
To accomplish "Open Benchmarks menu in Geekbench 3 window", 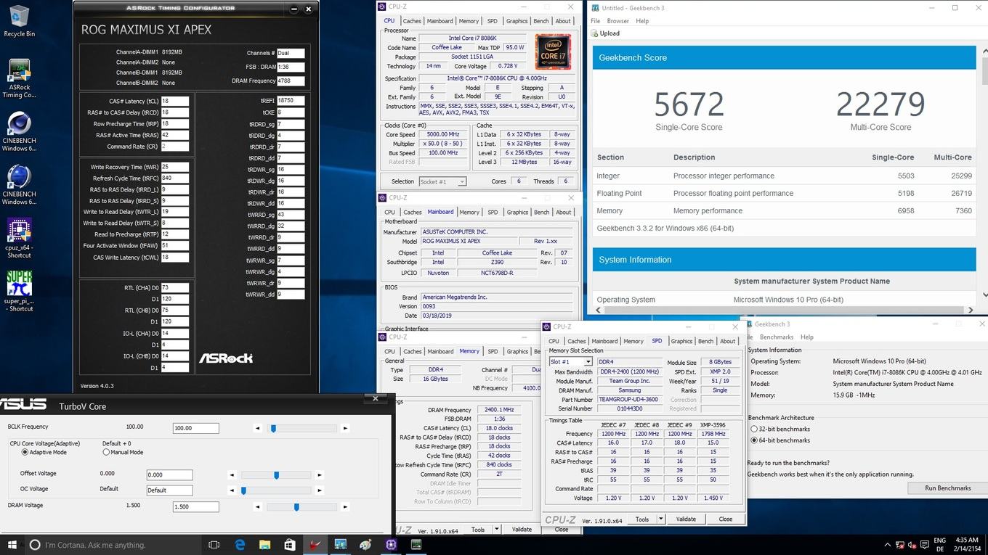I will coord(777,337).
